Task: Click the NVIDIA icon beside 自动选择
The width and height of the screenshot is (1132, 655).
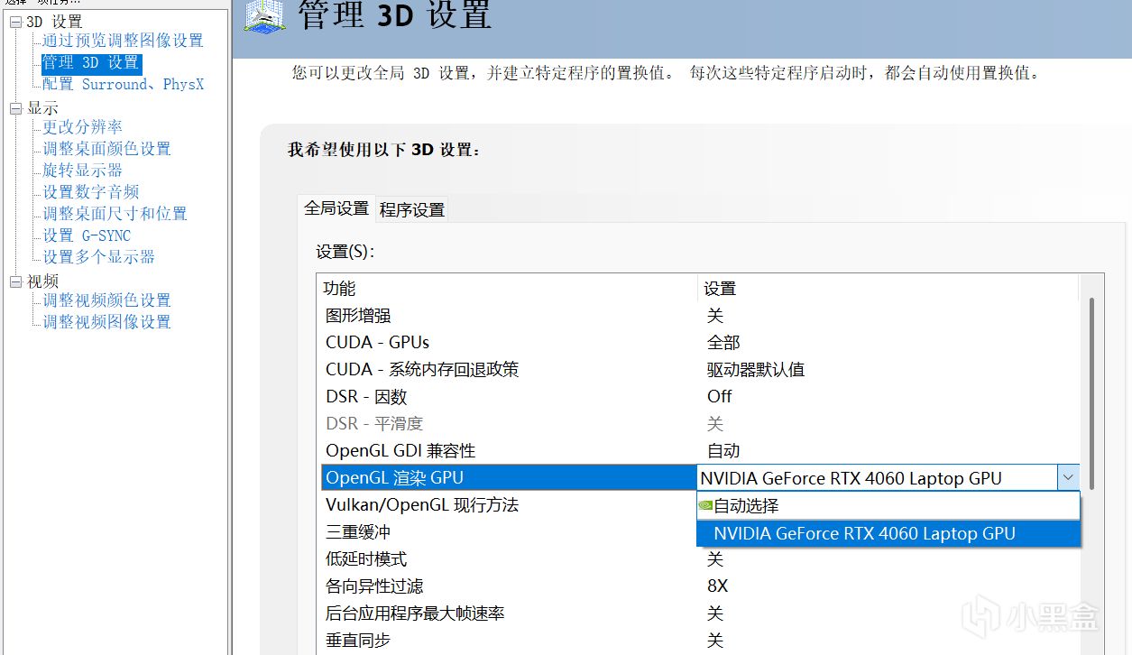Action: 705,506
